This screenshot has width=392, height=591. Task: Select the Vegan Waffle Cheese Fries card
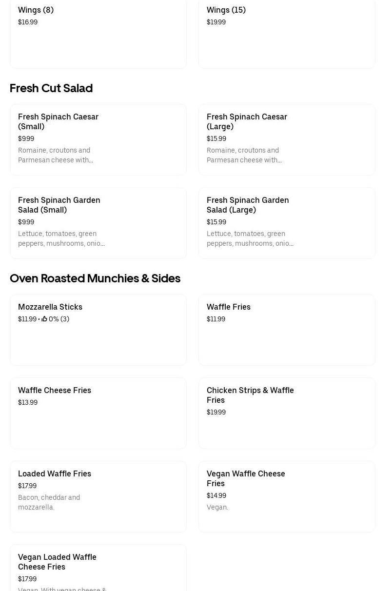287,496
